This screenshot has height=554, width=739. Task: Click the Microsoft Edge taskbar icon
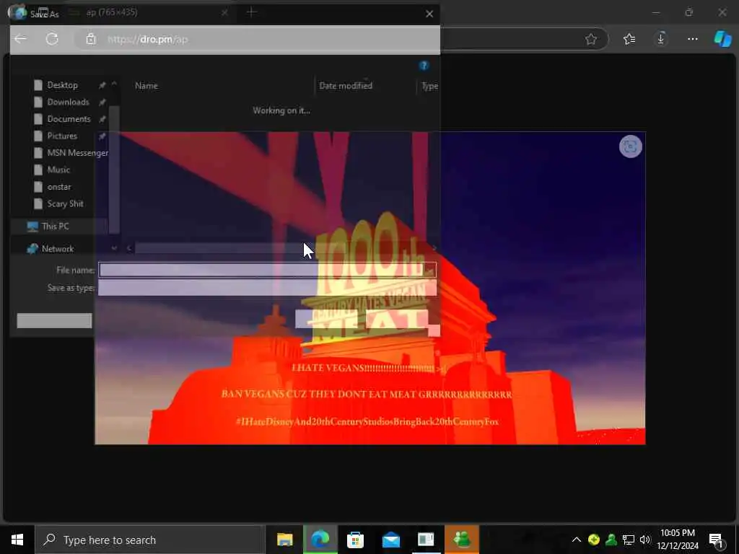point(320,540)
